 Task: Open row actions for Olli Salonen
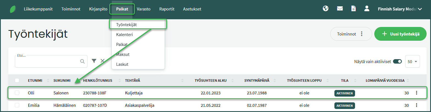coord(416,93)
